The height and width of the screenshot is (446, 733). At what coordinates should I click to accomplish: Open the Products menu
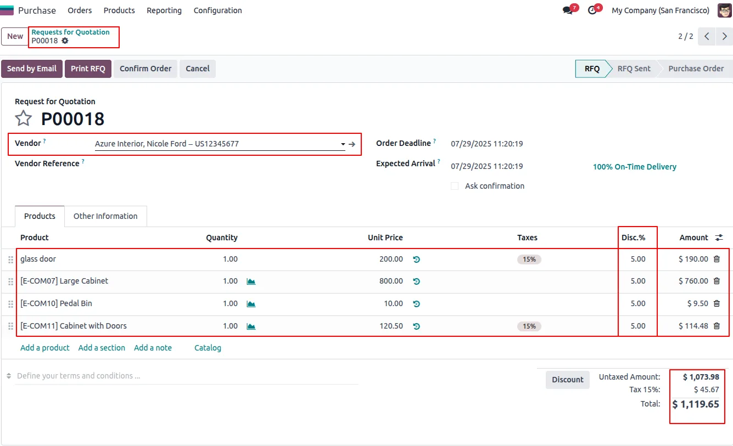click(119, 10)
